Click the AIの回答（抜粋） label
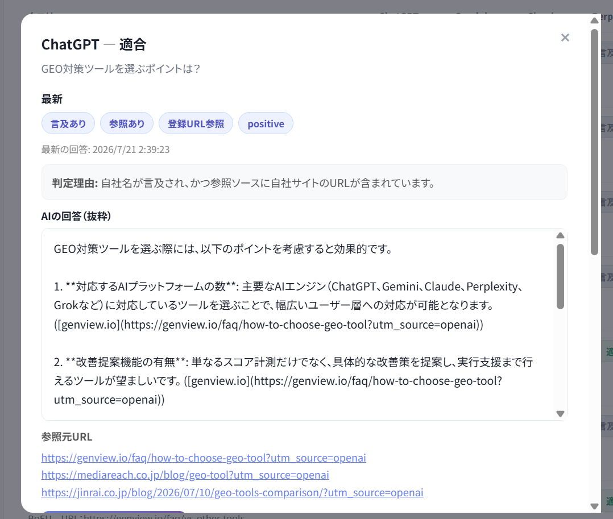Viewport: 613px width, 519px height. point(76,216)
